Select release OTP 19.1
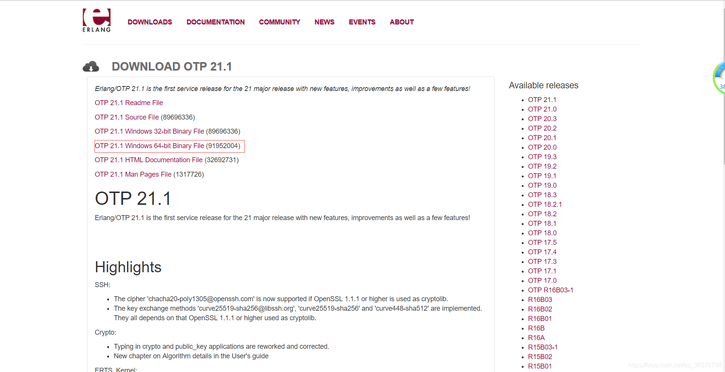 point(542,176)
